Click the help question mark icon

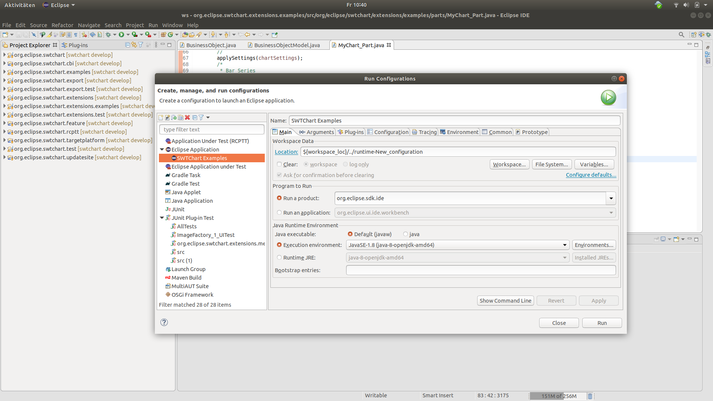tap(164, 322)
